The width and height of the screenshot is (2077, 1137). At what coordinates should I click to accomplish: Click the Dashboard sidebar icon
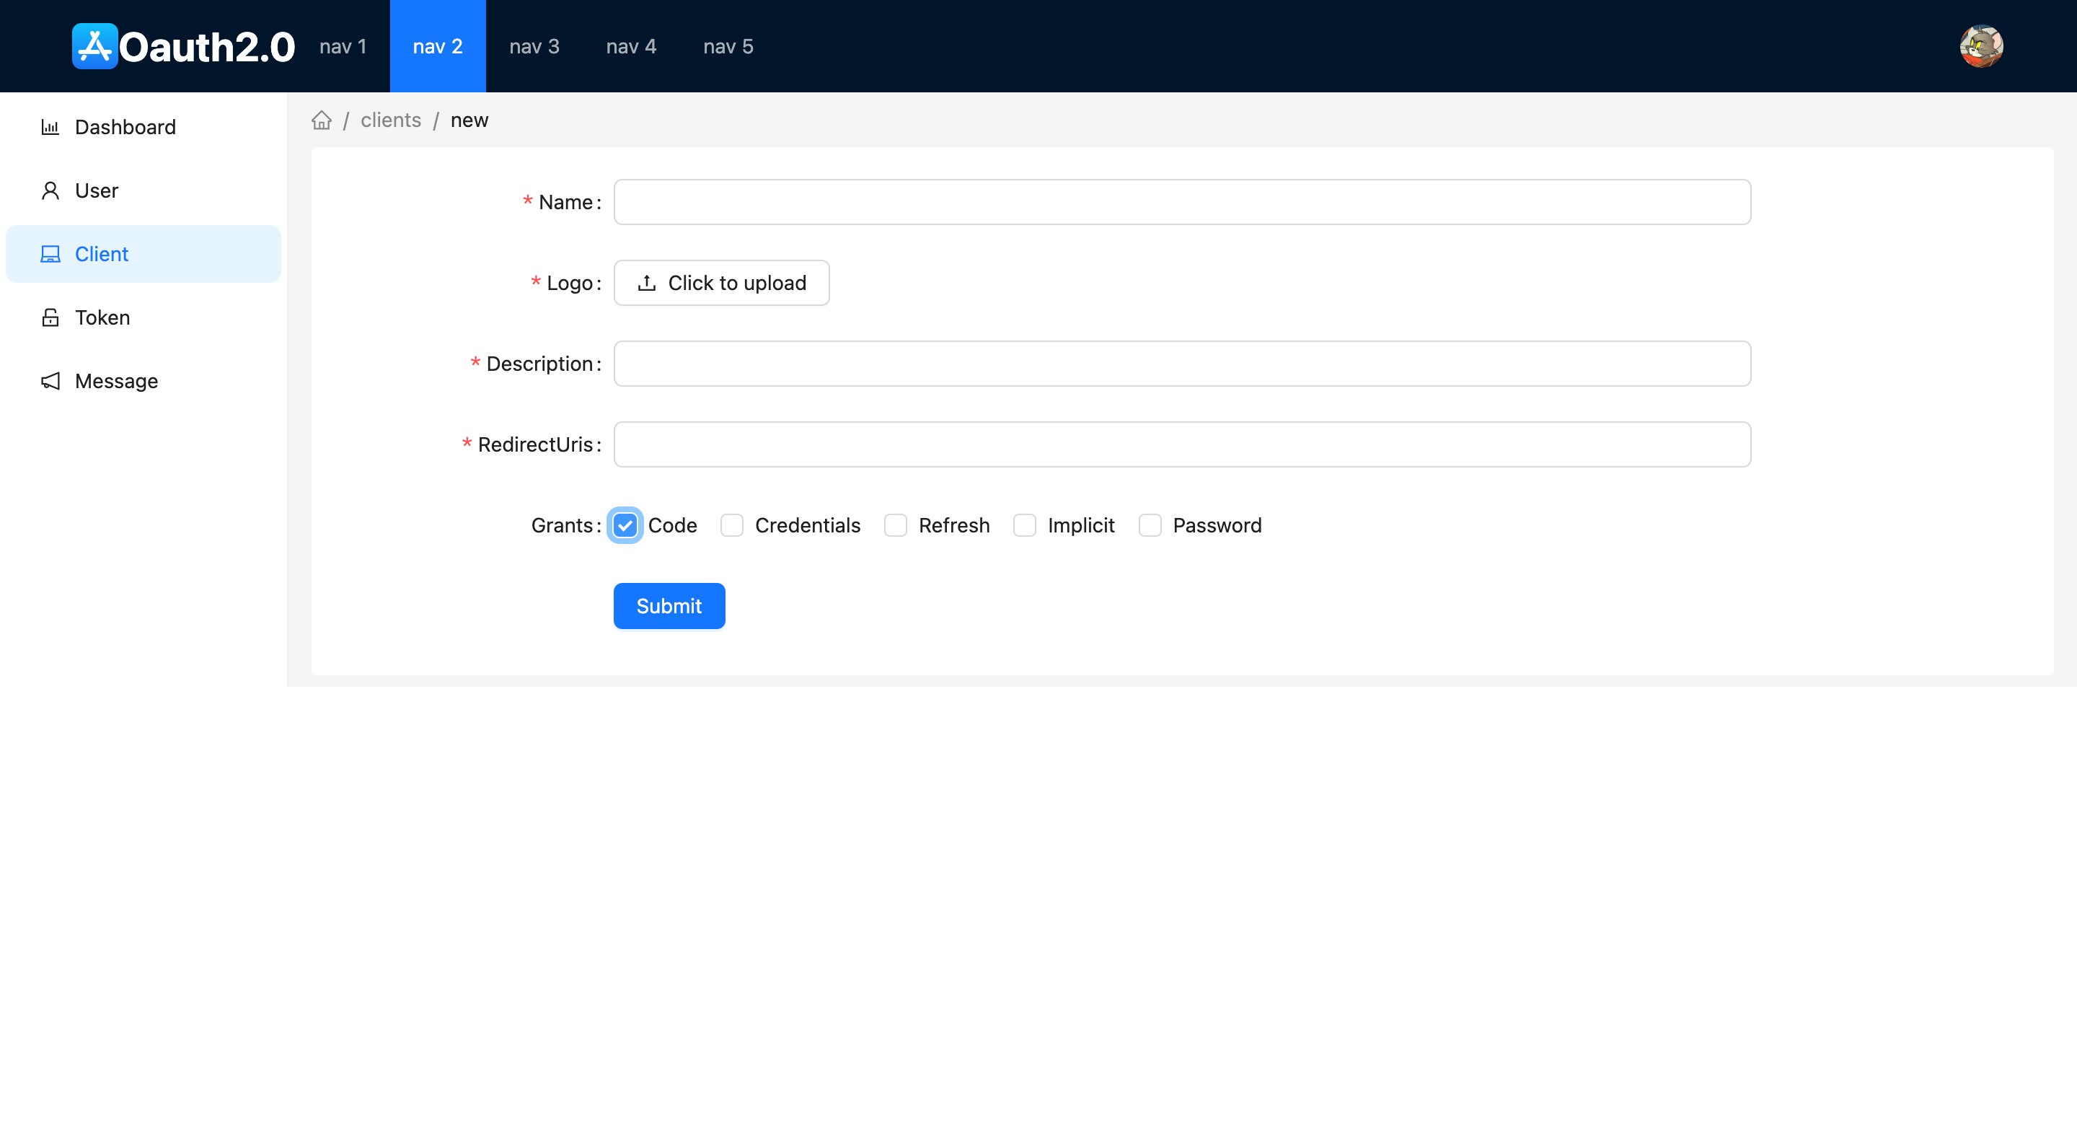point(49,126)
